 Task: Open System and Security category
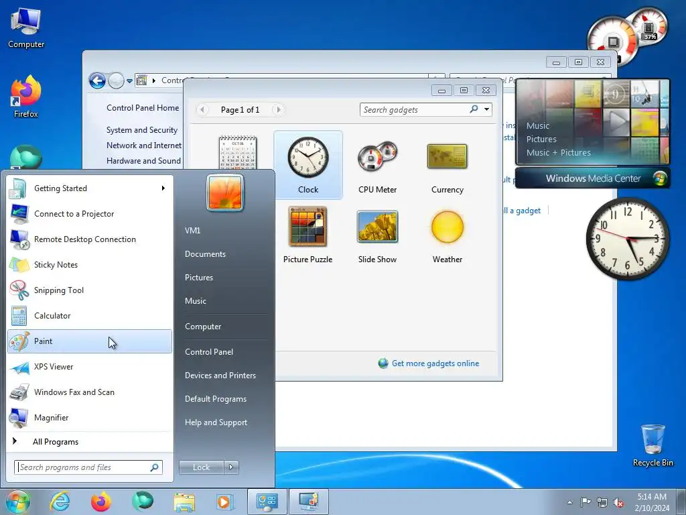click(x=142, y=130)
